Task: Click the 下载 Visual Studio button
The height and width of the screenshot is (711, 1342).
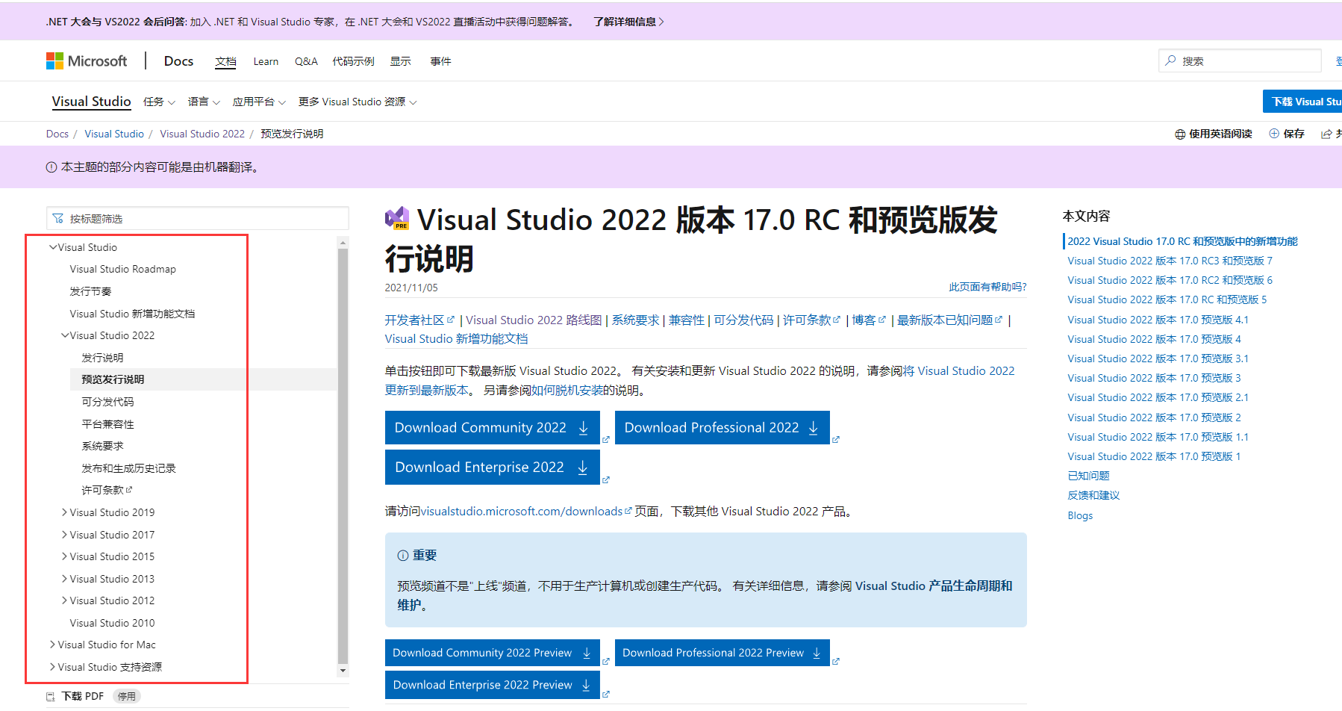Action: tap(1302, 102)
